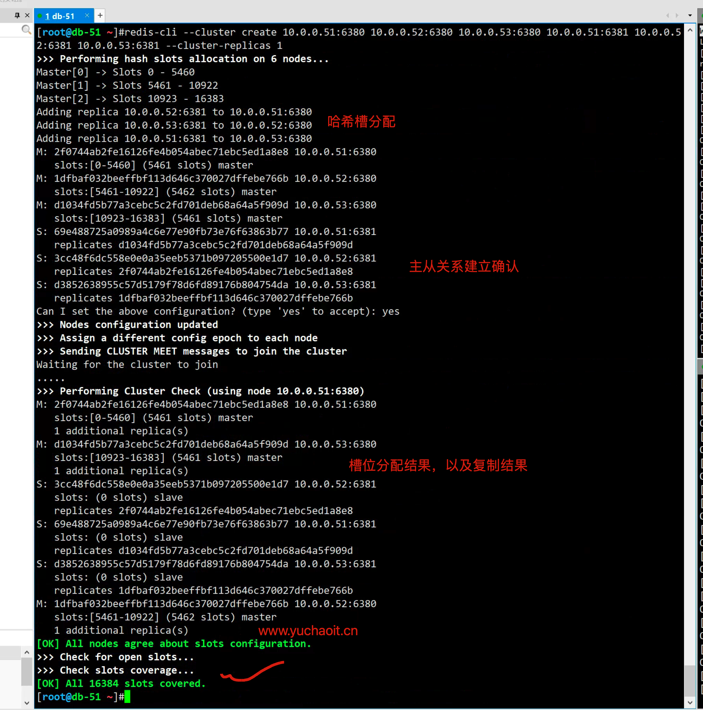Click the side panel scroll up arrow
Image resolution: width=703 pixels, height=710 pixels.
click(x=27, y=653)
